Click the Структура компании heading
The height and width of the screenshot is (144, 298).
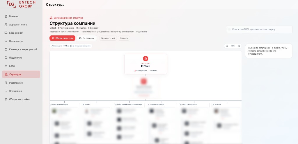tap(72, 23)
